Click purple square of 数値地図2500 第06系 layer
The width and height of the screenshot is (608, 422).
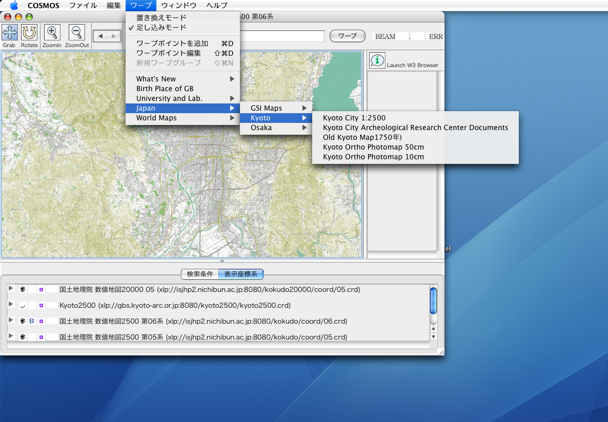pyautogui.click(x=41, y=321)
